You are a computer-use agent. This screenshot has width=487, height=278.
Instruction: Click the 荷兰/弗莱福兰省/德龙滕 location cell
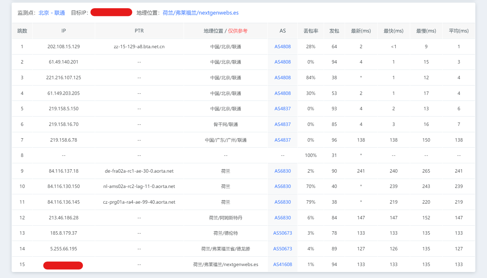coord(226,249)
